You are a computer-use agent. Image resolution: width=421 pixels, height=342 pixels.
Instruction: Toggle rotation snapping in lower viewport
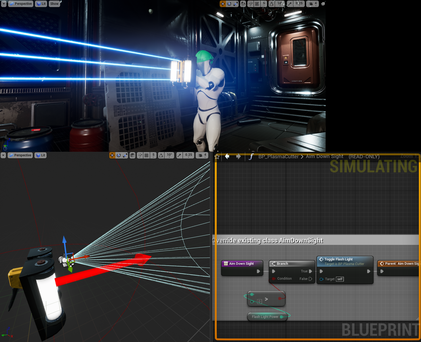(161, 155)
